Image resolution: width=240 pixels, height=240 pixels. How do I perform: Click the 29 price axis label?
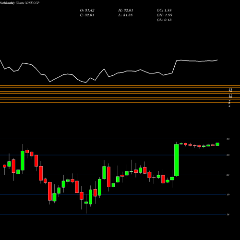(228, 155)
